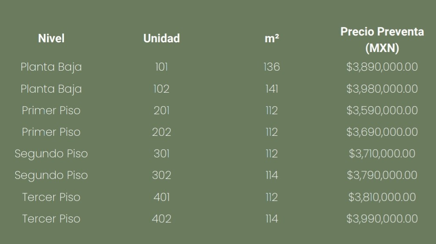Click the 141 square meters value

[x=272, y=89]
